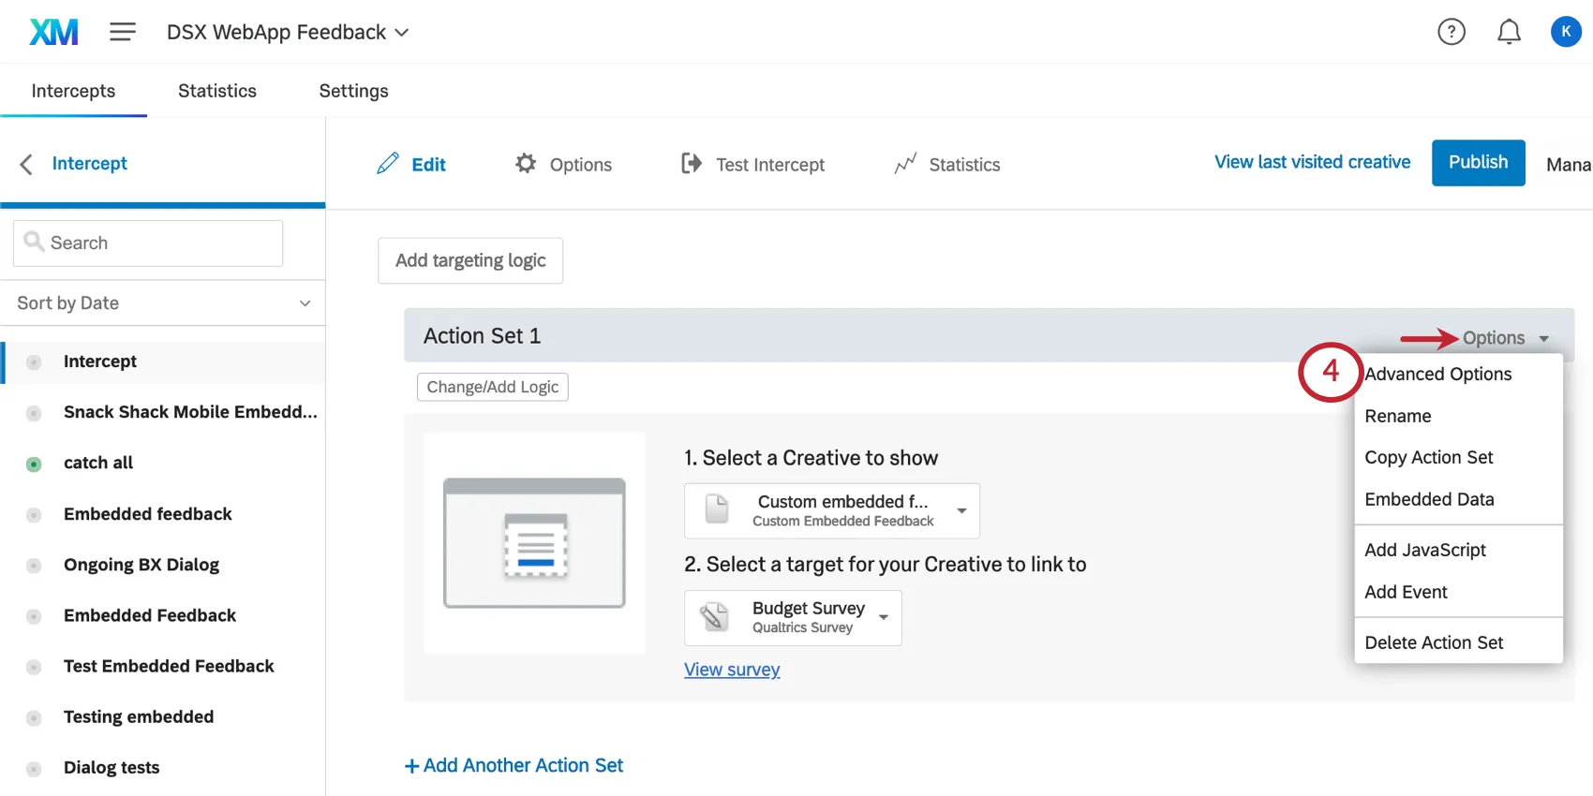1593x796 pixels.
Task: Toggle status dot for Embedded feedback intercept
Action: [34, 515]
